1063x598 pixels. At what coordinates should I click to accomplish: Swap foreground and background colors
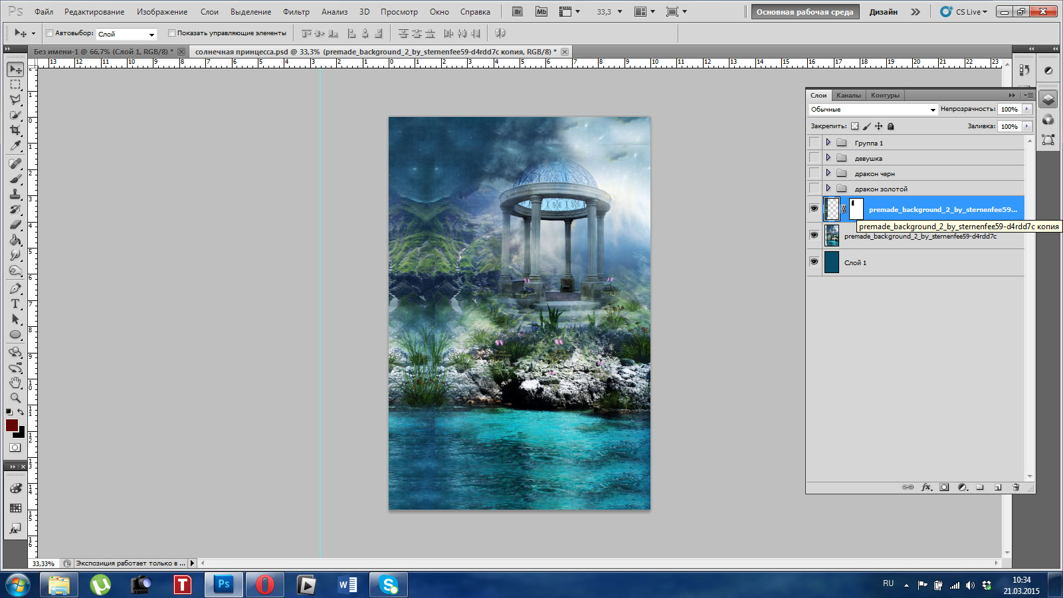[x=21, y=412]
